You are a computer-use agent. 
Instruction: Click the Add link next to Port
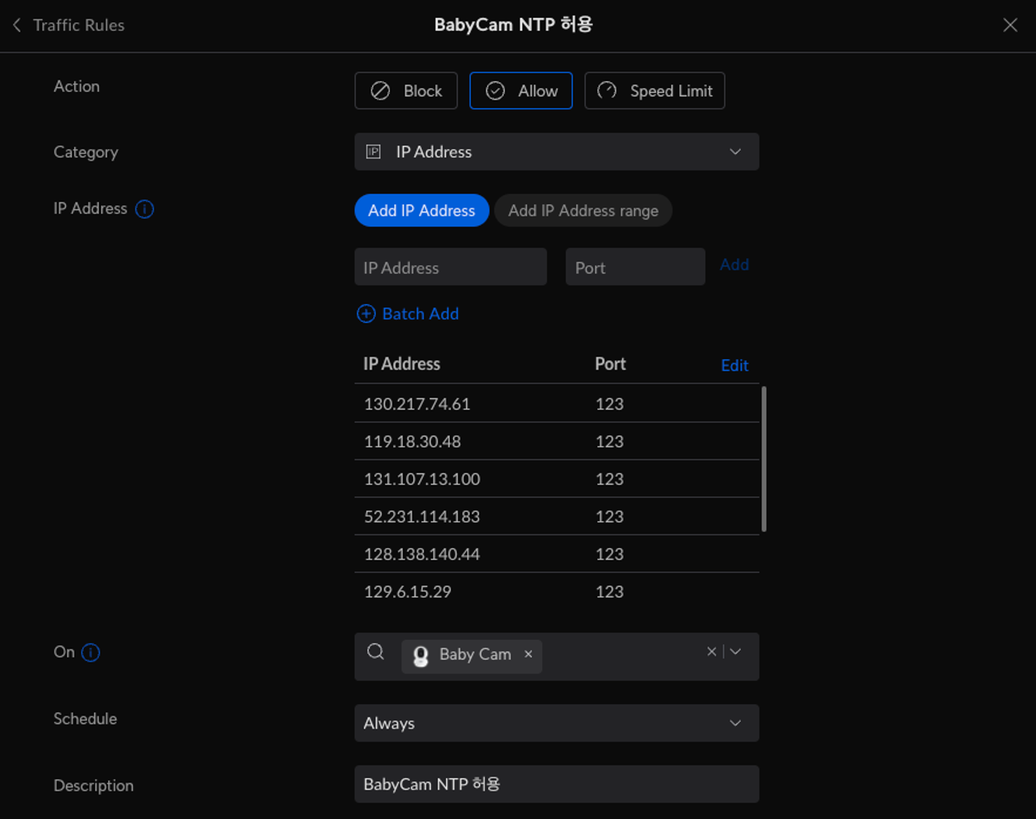(734, 265)
